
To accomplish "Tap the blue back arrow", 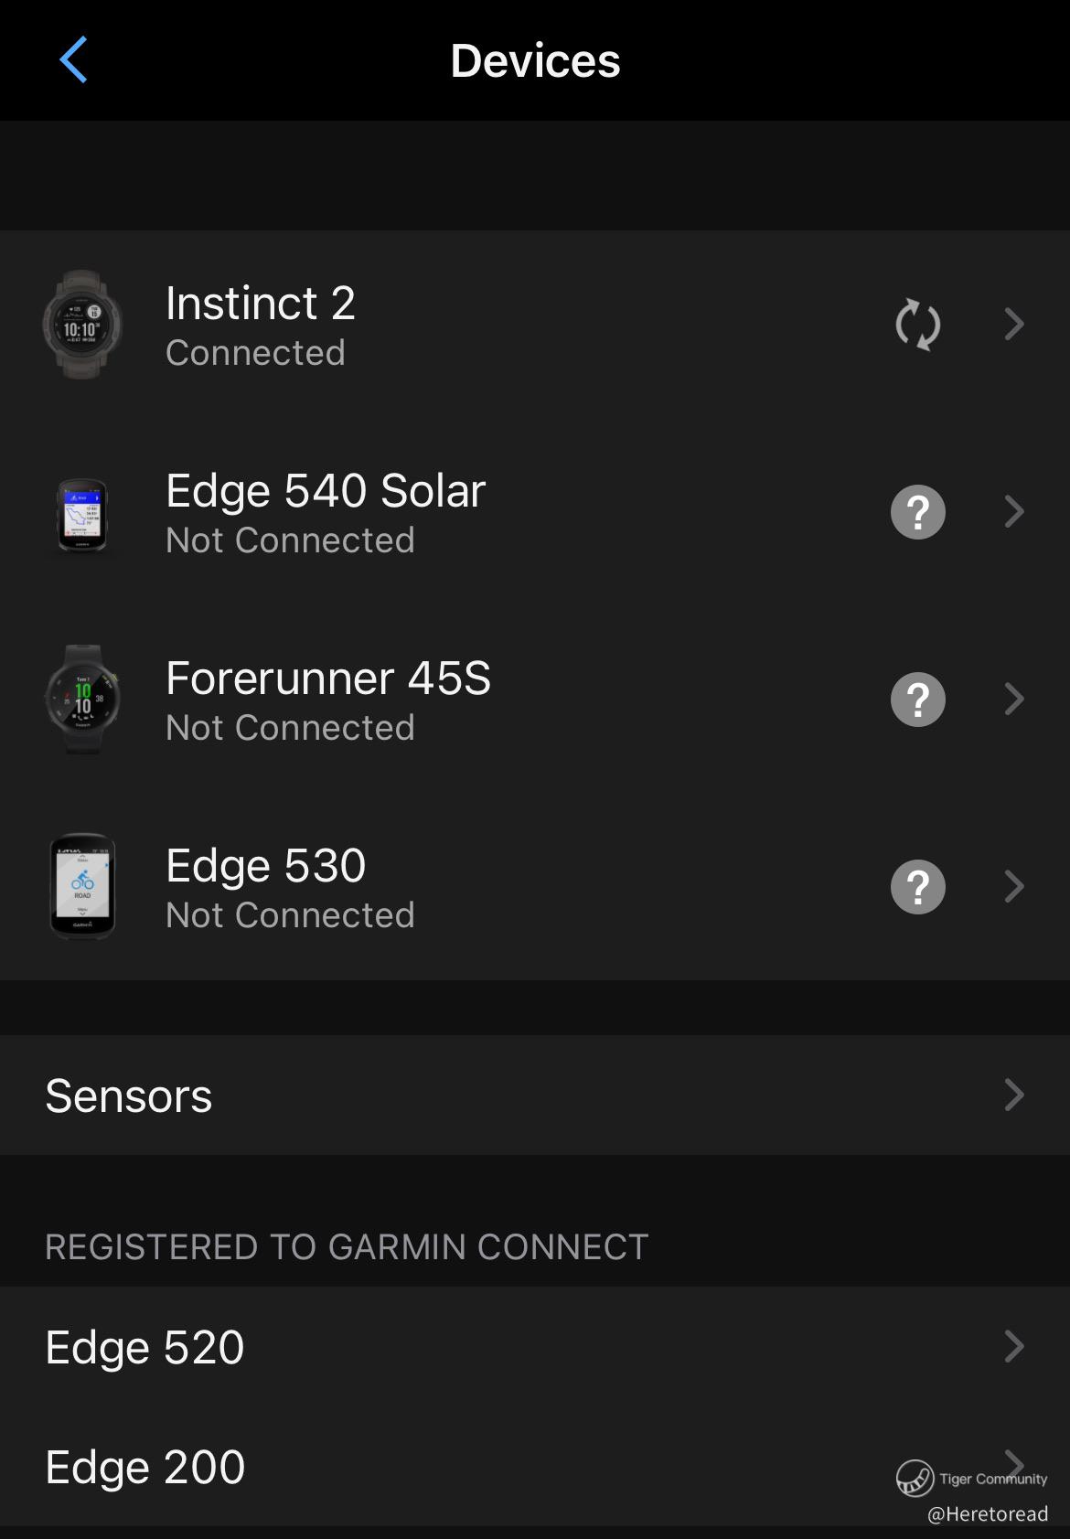I will point(73,60).
